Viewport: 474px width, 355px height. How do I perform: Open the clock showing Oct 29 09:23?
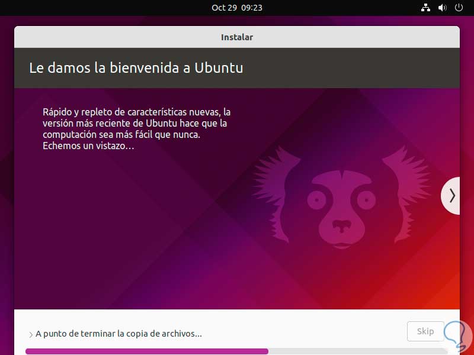click(x=237, y=8)
